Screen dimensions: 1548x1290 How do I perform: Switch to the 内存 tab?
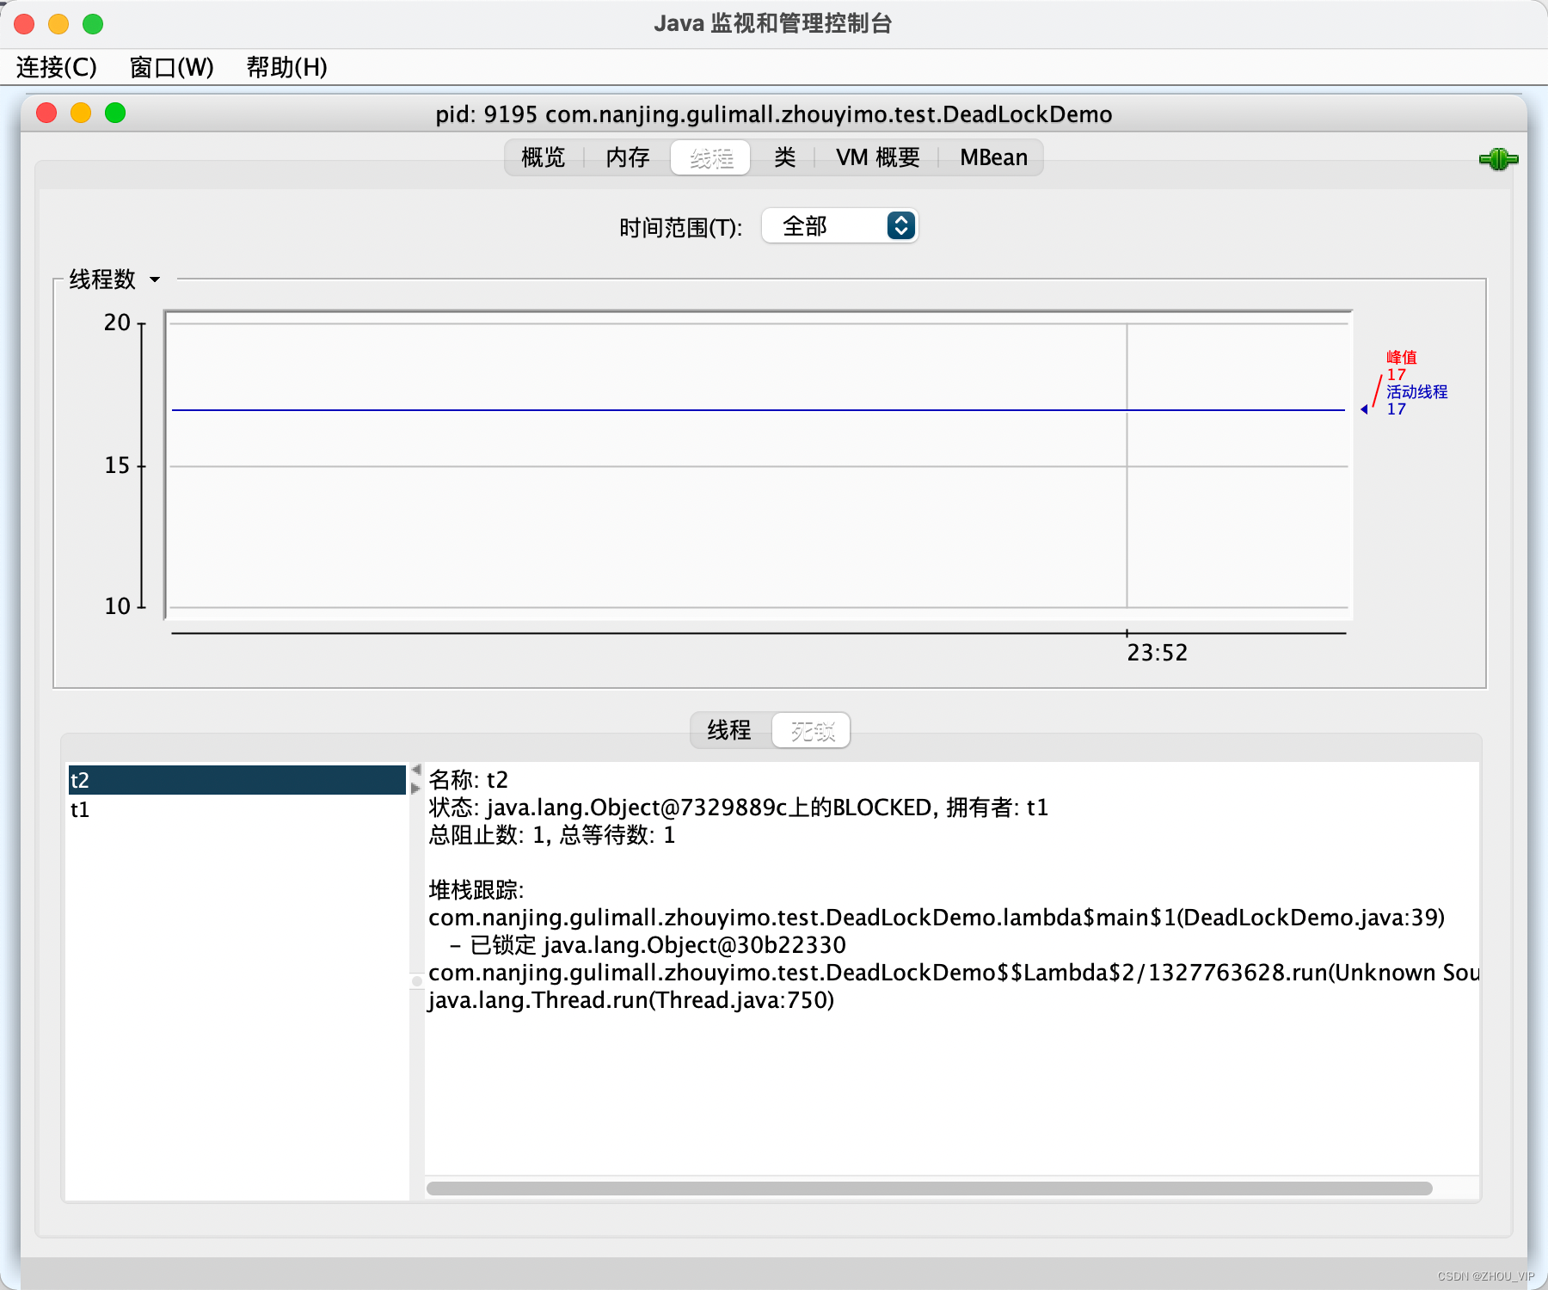click(628, 157)
